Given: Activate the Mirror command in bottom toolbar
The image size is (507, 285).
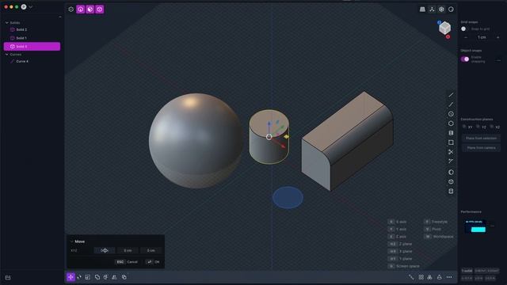Looking at the screenshot, I should point(114,277).
